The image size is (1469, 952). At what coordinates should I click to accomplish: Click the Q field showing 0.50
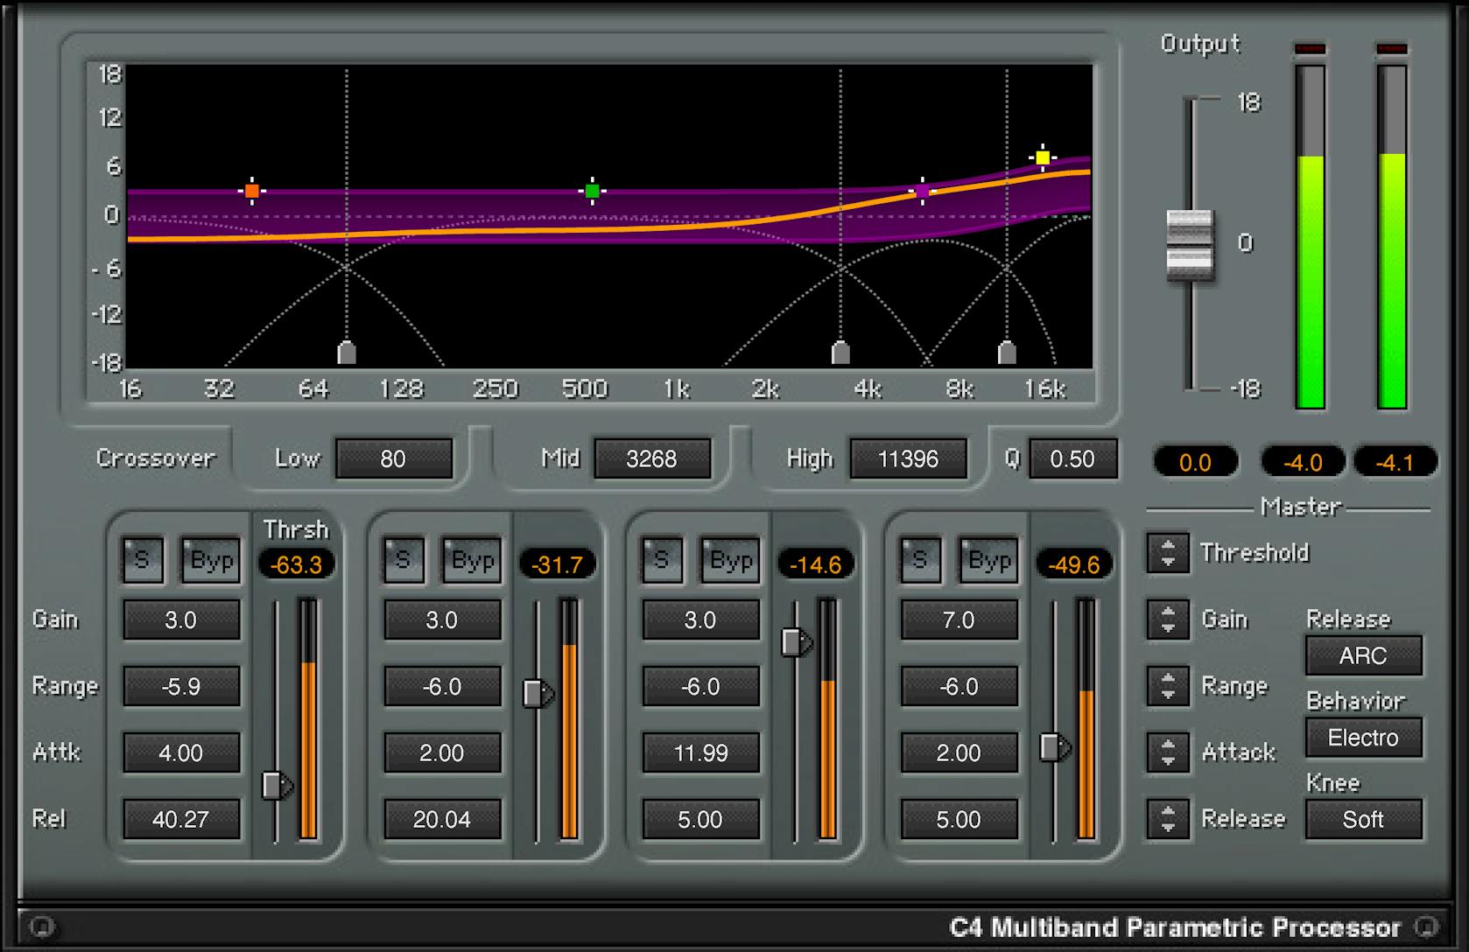(1072, 458)
